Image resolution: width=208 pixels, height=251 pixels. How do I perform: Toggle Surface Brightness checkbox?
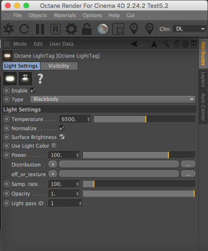(62, 137)
